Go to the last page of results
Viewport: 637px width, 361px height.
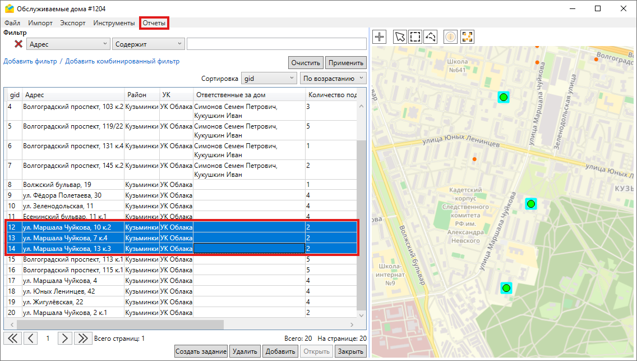click(83, 338)
